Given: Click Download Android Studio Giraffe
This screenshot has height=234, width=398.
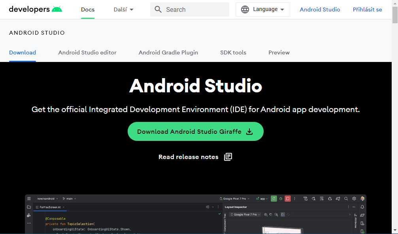Looking at the screenshot, I should coord(195,131).
